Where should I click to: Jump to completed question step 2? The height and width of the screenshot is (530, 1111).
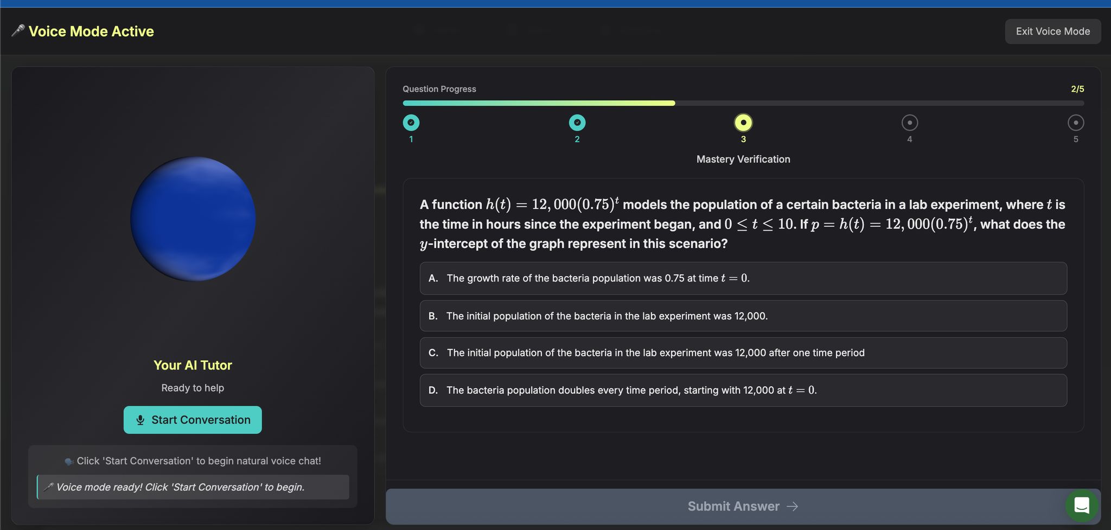pos(577,123)
